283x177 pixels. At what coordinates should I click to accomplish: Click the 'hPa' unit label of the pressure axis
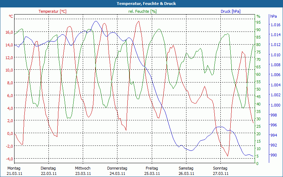pos(273,16)
